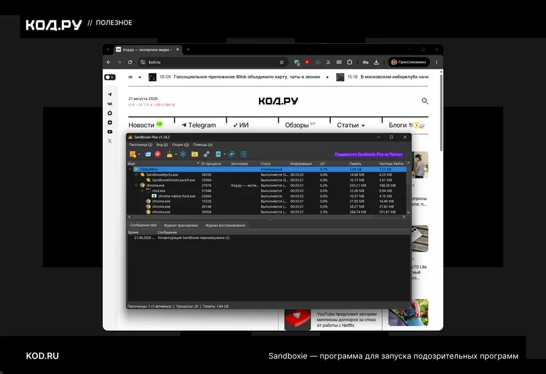Sort by the Имя column header
This screenshot has width=546, height=374.
pos(163,163)
